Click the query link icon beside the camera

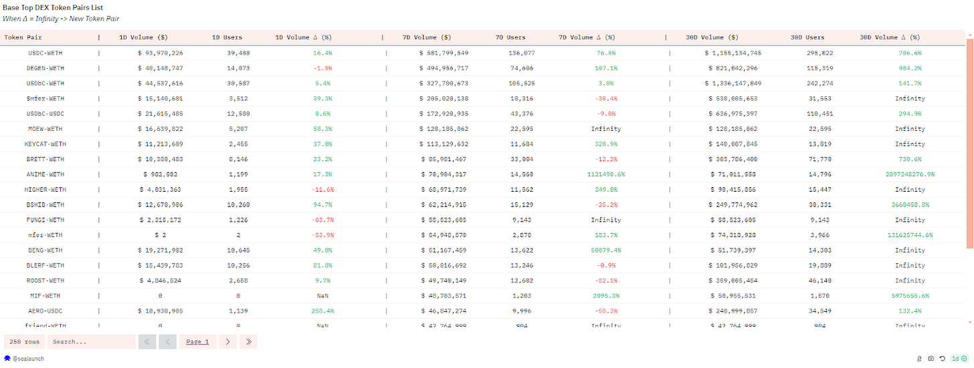[x=919, y=359]
